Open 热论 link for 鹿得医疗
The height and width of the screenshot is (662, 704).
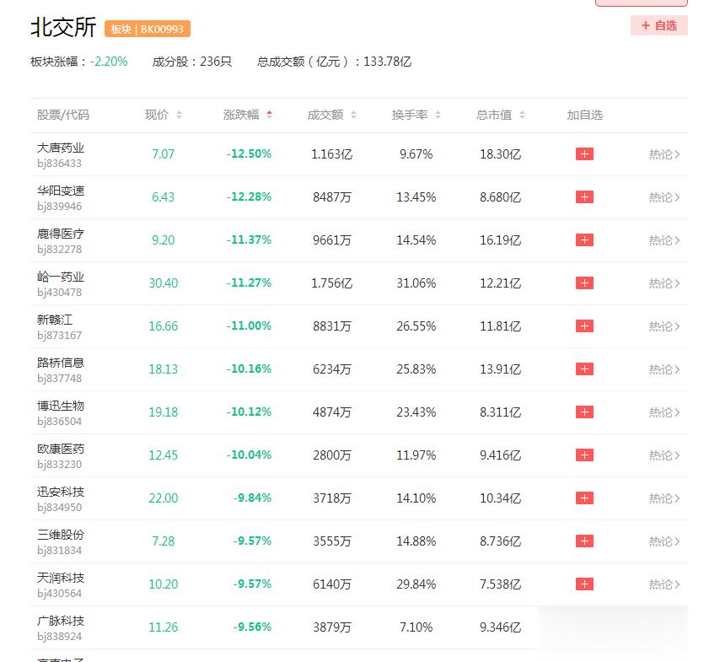pyautogui.click(x=664, y=240)
